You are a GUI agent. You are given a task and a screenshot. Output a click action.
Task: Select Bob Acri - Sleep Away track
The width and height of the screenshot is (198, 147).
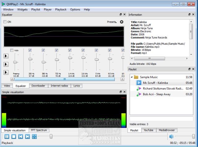tap(157, 94)
